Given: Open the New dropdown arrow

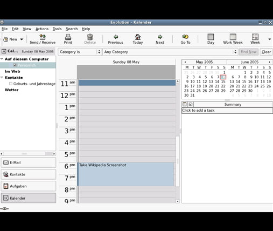Looking at the screenshot, I should pos(22,39).
